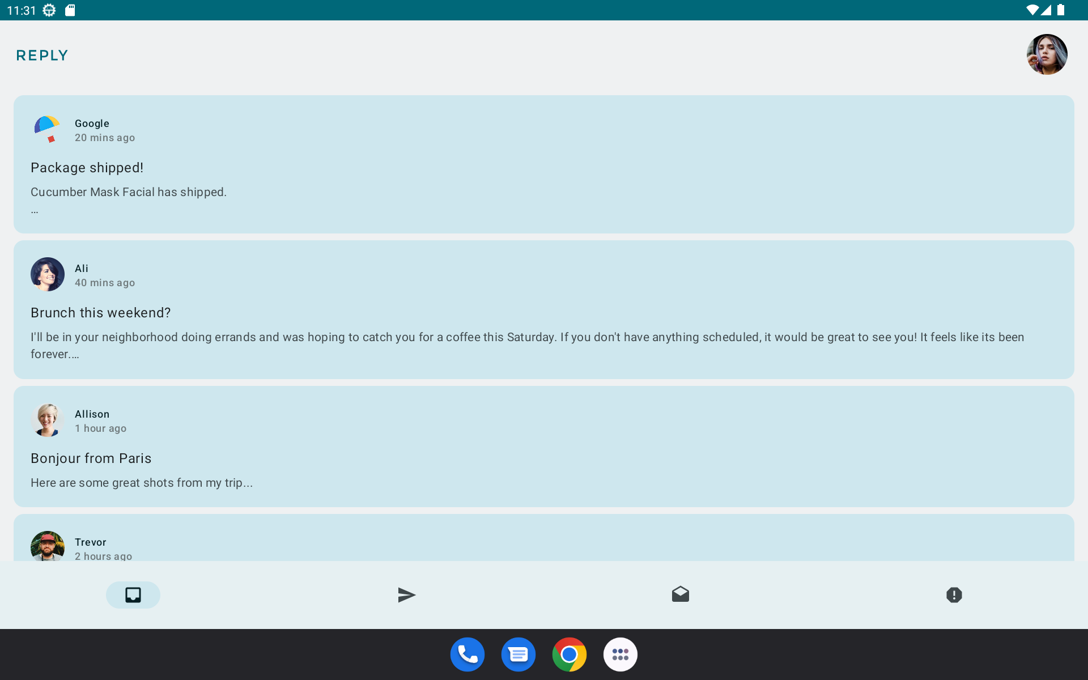Viewport: 1088px width, 680px height.
Task: Launch the Messages app from dock
Action: (x=518, y=654)
